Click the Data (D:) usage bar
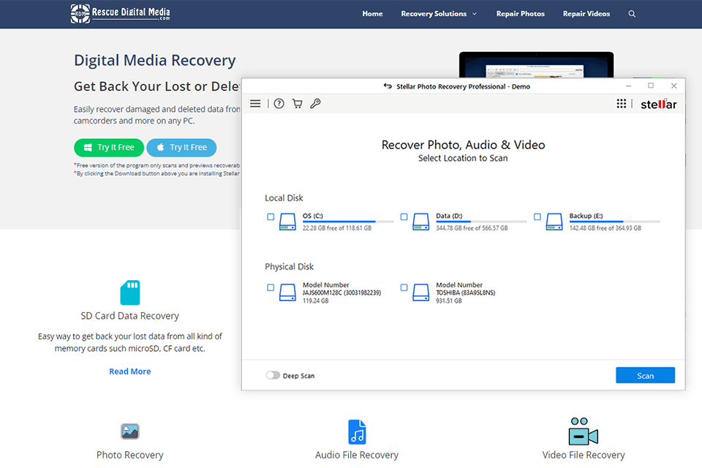This screenshot has height=468, width=702. point(481,222)
